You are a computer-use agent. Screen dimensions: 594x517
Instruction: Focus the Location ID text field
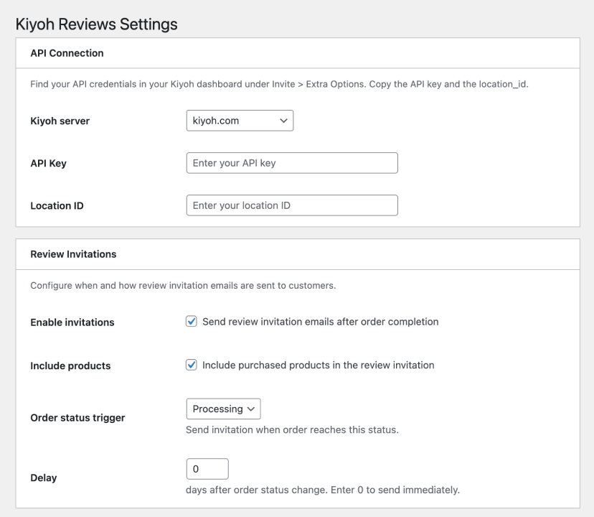(291, 205)
